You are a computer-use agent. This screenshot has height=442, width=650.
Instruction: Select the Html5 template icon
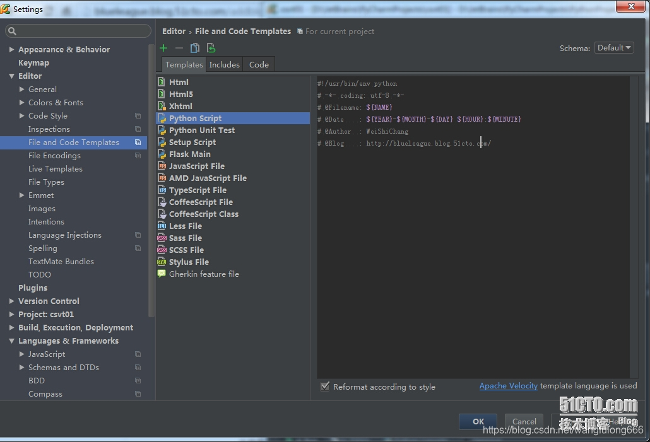162,94
